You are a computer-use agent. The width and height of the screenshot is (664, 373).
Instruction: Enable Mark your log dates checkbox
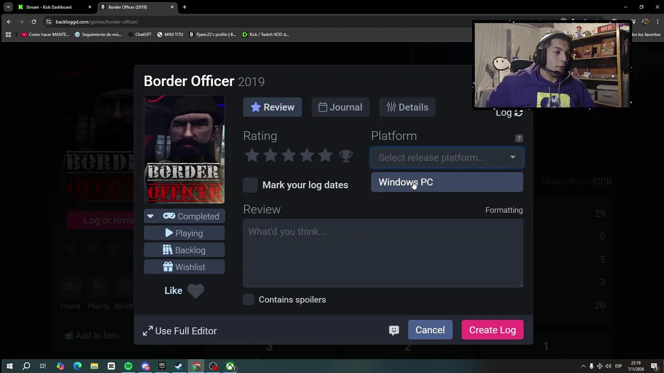pos(250,185)
